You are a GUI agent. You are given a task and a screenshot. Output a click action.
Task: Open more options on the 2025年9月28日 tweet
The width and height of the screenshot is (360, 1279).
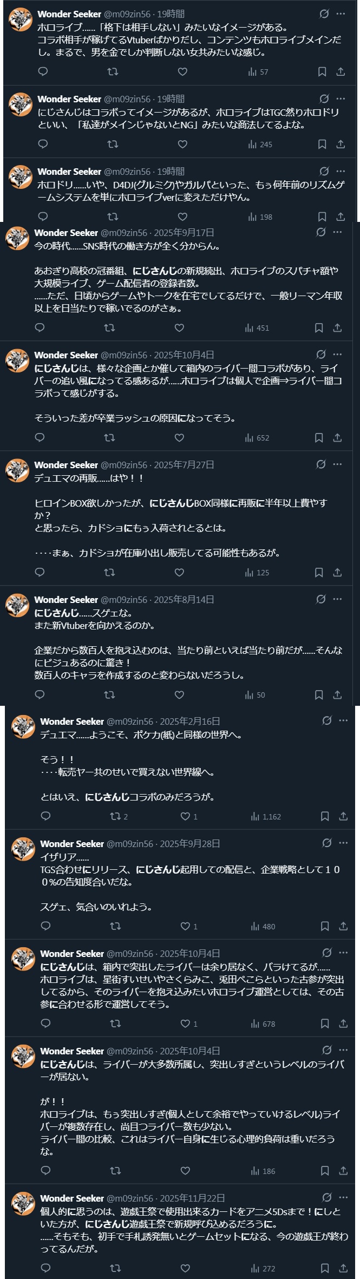click(343, 843)
